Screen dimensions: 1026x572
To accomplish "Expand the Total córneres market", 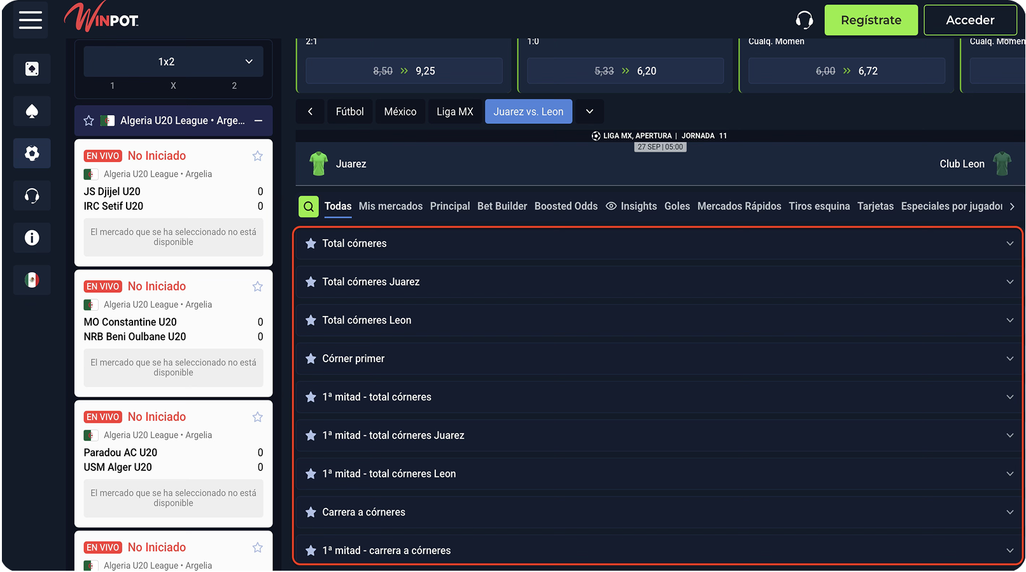I will point(1009,243).
